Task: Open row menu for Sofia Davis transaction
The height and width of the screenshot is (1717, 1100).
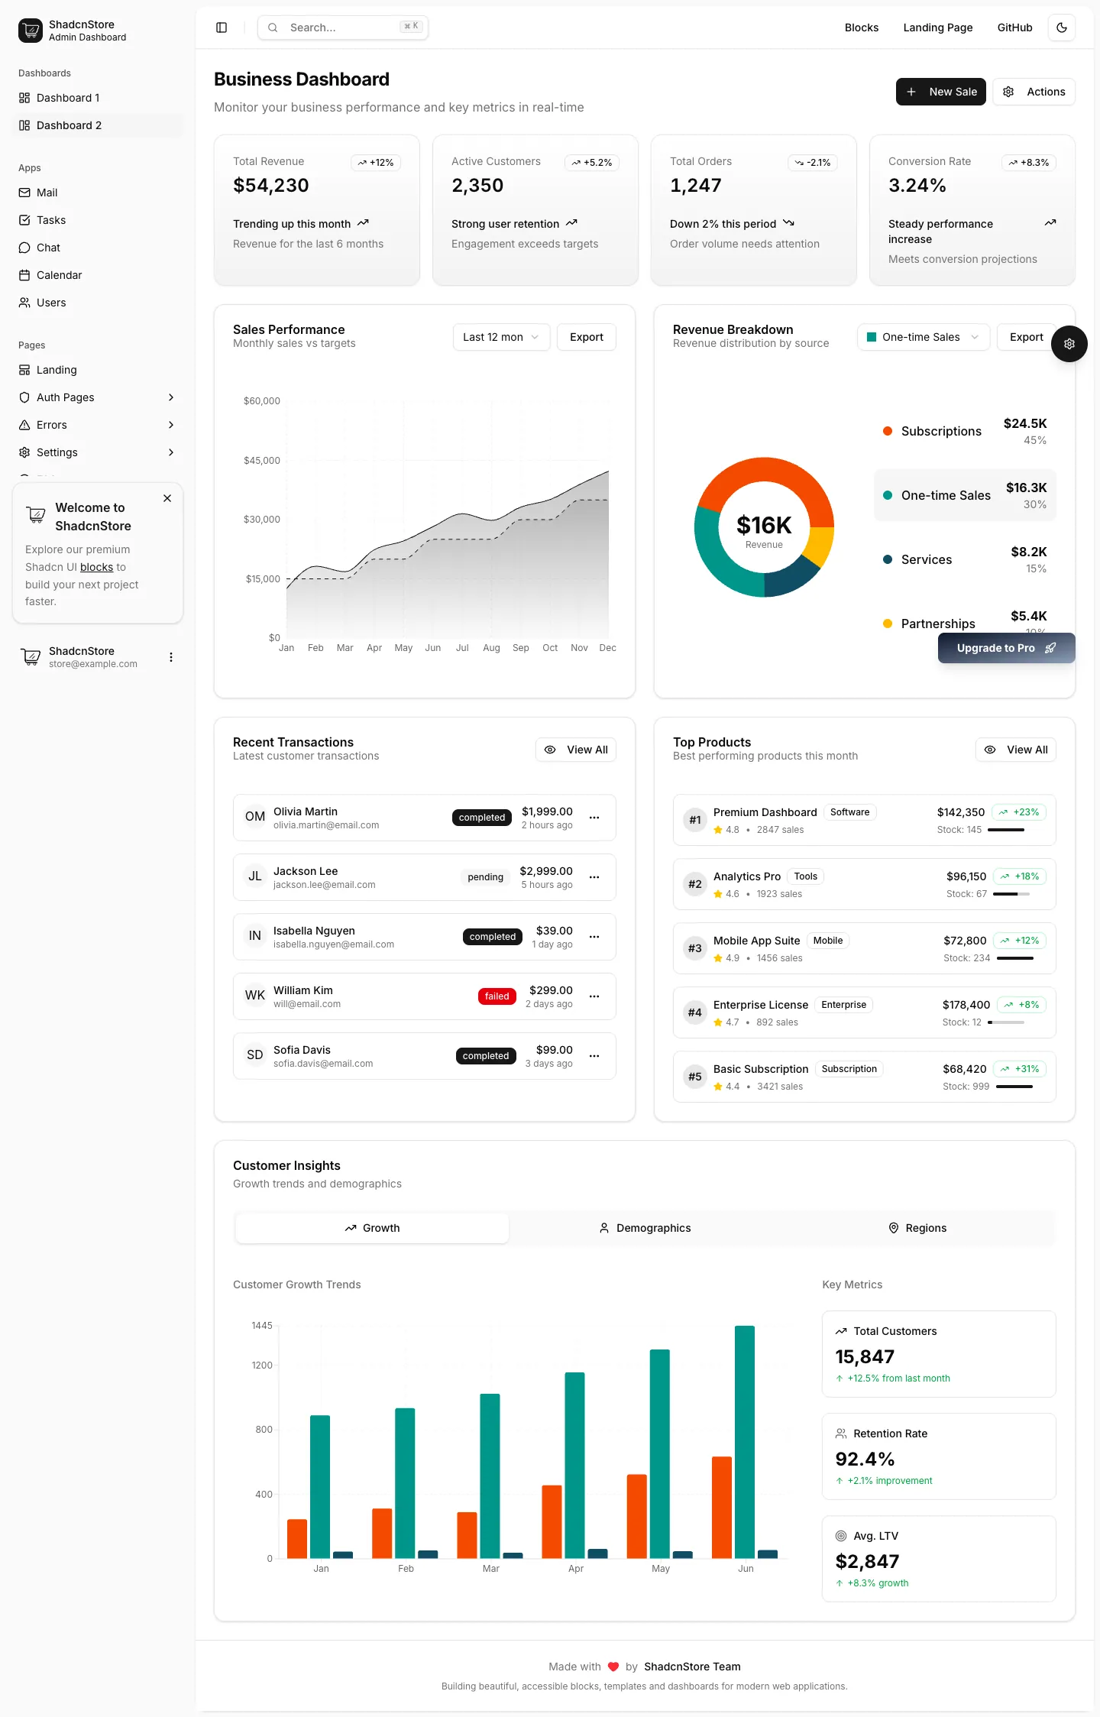Action: point(594,1056)
